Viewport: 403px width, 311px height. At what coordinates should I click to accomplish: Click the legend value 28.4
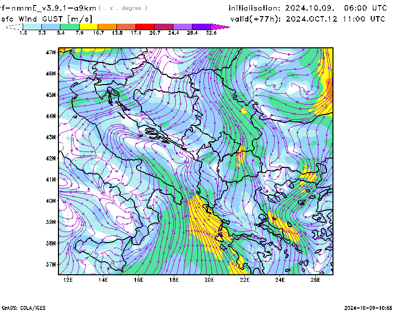point(192,33)
